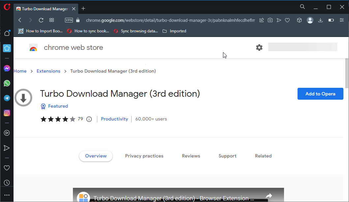Click the extension video thumbnail title
The height and width of the screenshot is (202, 349).
pos(174,198)
